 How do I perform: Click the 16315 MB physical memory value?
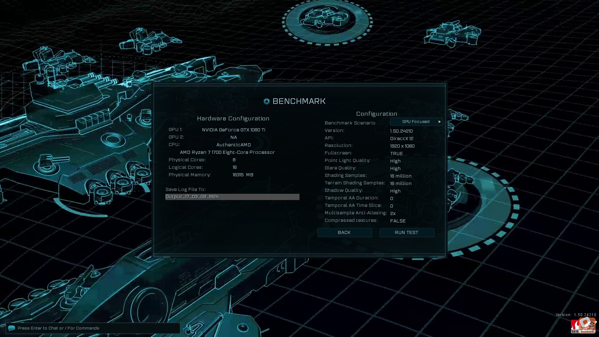(x=243, y=175)
